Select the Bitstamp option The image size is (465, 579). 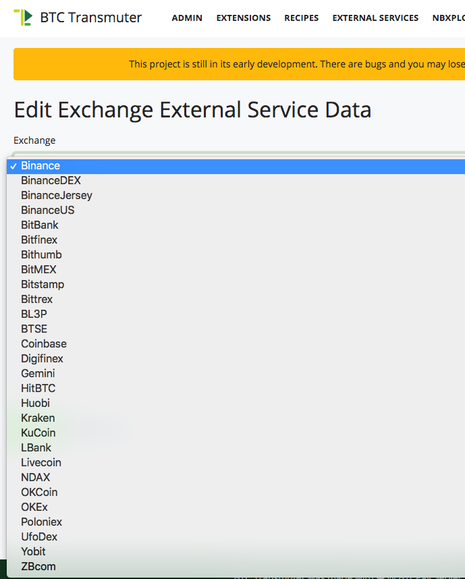tap(236, 284)
